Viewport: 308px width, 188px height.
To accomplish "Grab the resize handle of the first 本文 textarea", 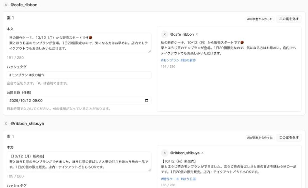I will coord(150,51).
